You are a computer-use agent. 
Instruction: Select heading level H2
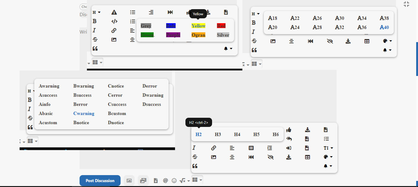(199, 135)
